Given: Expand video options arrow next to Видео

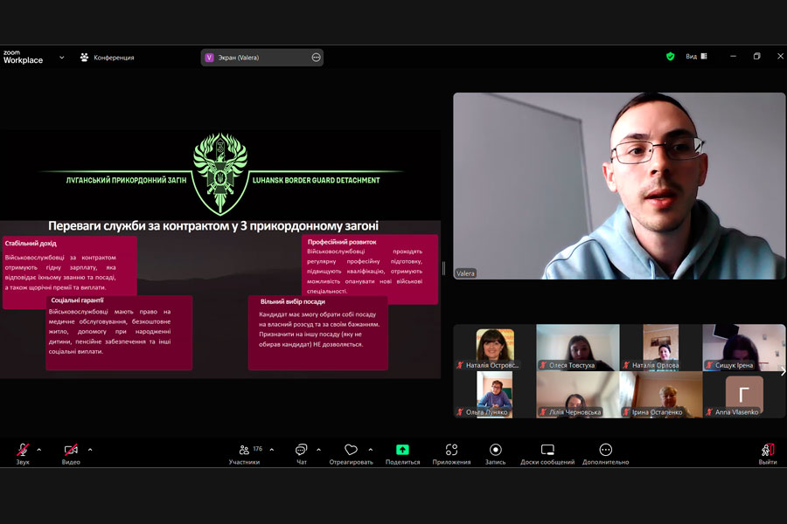Looking at the screenshot, I should point(90,450).
